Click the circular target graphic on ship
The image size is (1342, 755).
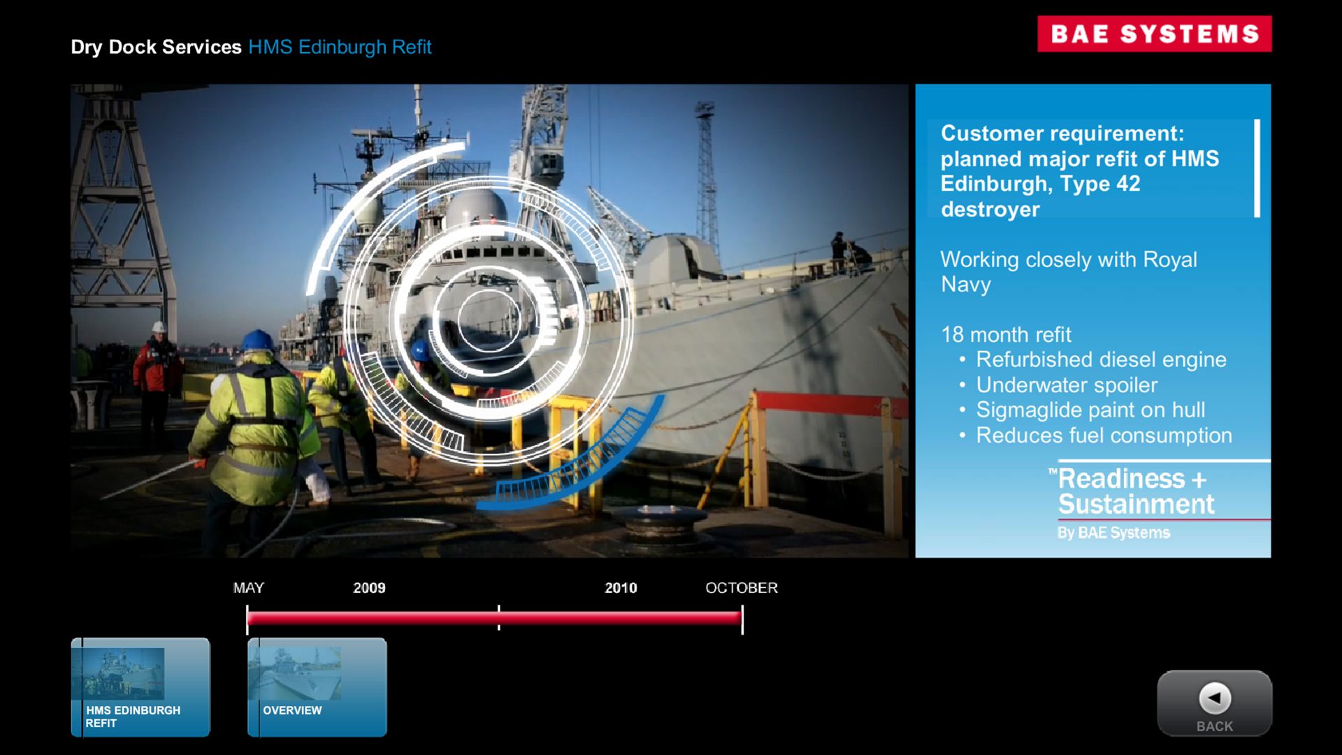489,319
